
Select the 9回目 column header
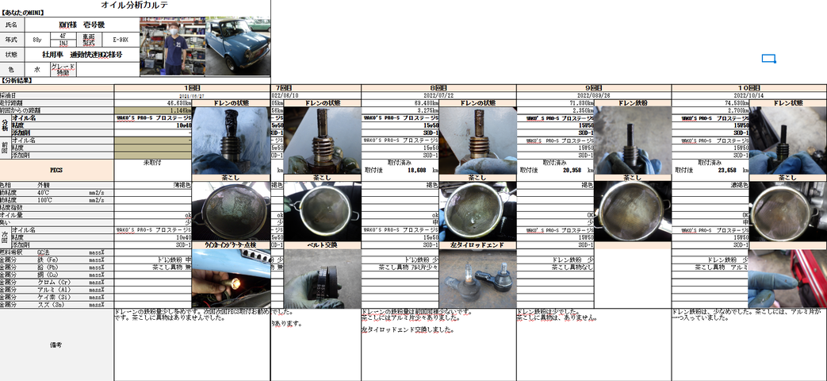tap(594, 87)
